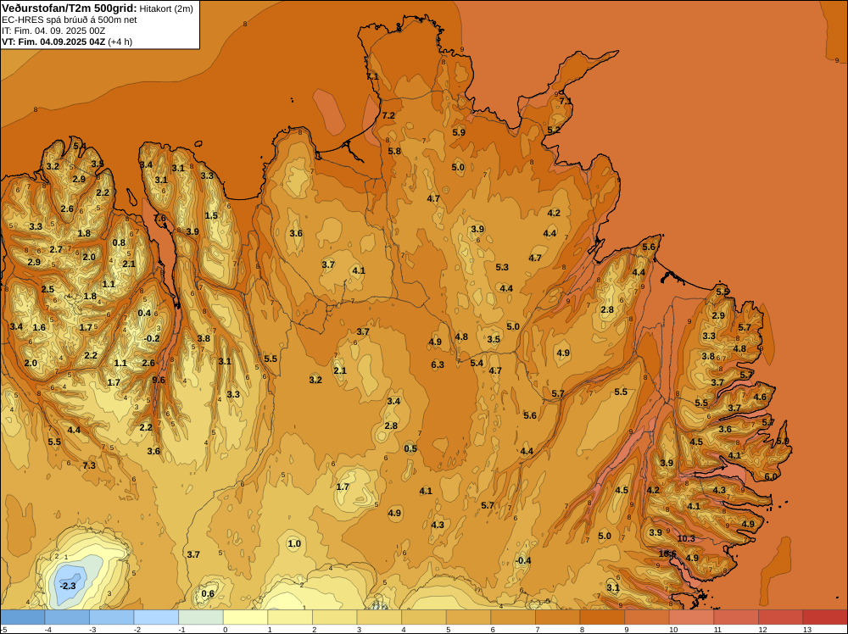The image size is (848, 634).
Task: Pick the legend swatch between 10 and 11
Action: pos(692,617)
